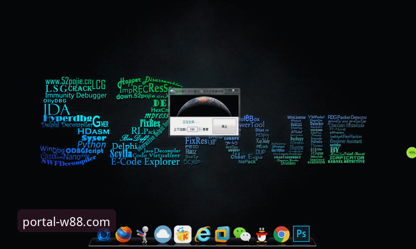416x249 pixels.
Task: Click the globe icon in dialog title bar
Action: point(172,91)
